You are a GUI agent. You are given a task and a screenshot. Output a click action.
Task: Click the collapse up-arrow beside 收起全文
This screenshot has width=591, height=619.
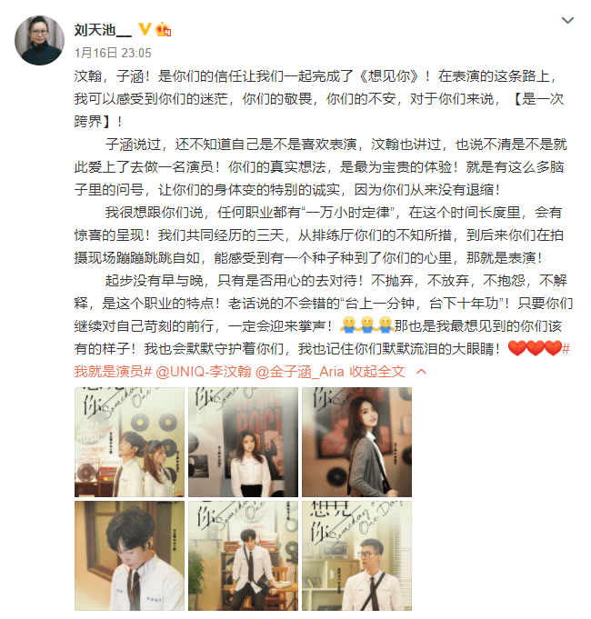[421, 372]
